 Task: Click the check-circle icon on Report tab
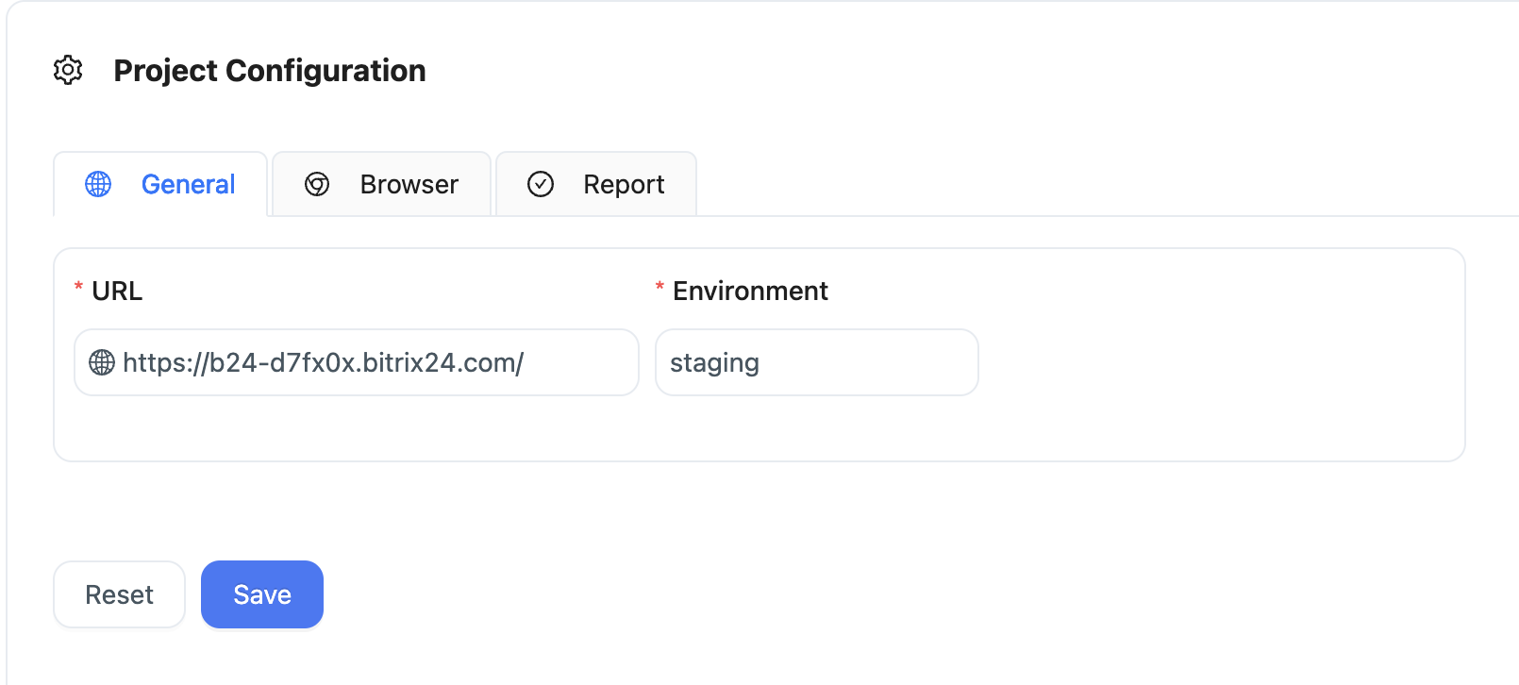click(x=541, y=184)
